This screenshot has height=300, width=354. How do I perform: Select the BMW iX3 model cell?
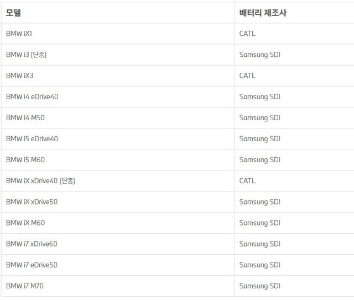pos(19,76)
